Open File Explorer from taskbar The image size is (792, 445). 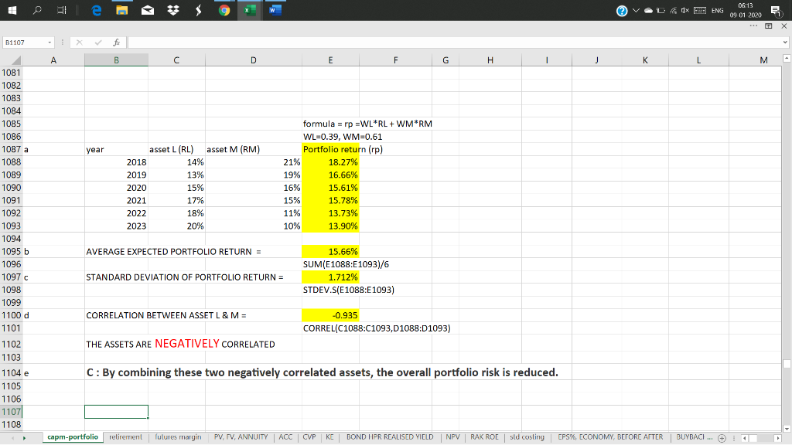click(121, 10)
